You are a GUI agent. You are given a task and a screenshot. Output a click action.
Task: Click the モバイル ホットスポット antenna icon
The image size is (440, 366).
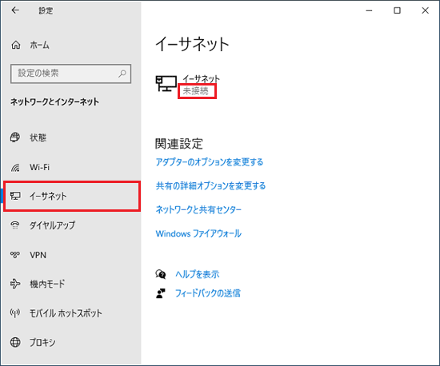click(15, 312)
